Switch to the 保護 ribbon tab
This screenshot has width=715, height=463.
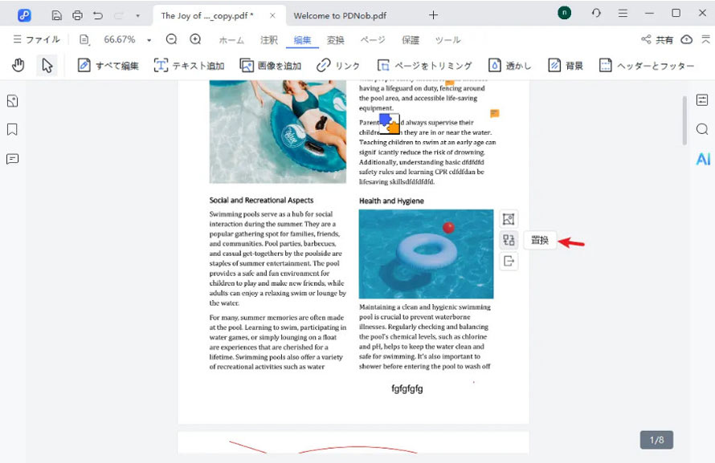[x=410, y=40]
